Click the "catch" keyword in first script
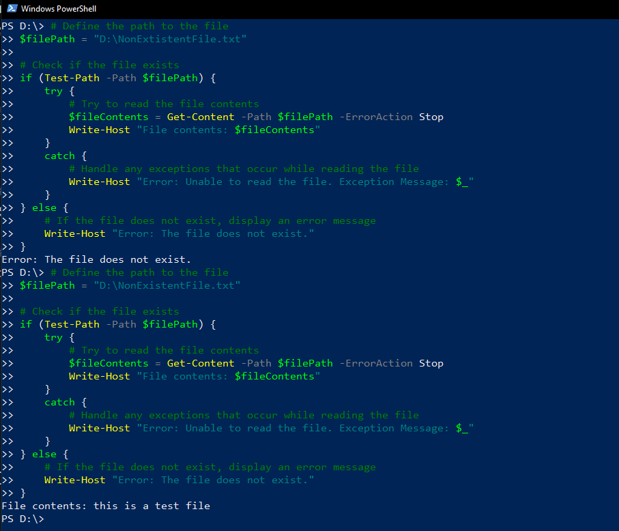Image resolution: width=619 pixels, height=531 pixels. pos(59,156)
